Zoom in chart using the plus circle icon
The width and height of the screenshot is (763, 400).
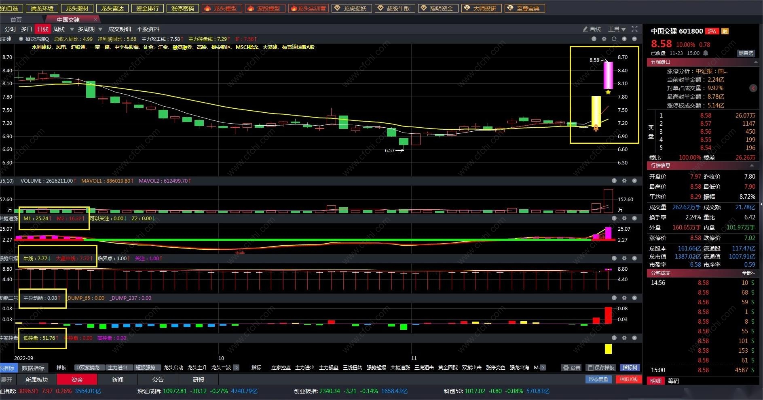[624, 39]
